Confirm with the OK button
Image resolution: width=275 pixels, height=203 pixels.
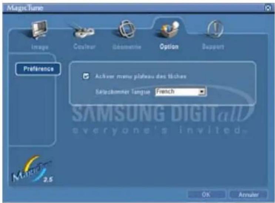[x=206, y=194]
